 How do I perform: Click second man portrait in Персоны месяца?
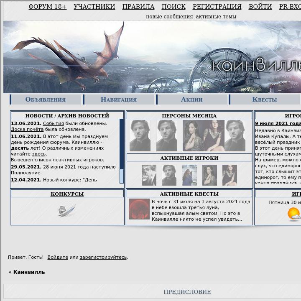tap(167, 135)
